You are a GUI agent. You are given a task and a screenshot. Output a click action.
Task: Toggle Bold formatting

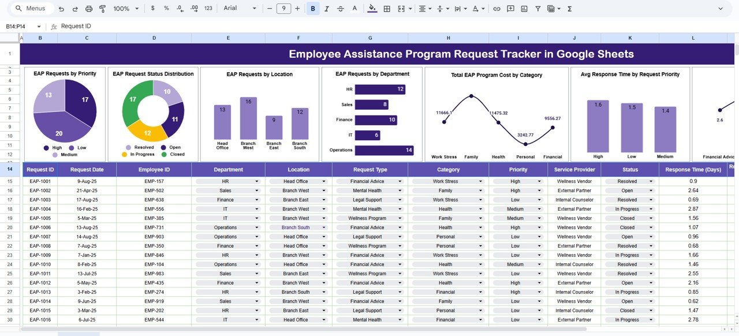coord(313,9)
